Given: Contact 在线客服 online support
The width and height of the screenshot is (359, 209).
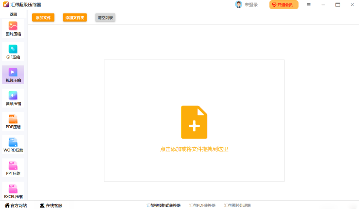Looking at the screenshot, I should (51, 205).
